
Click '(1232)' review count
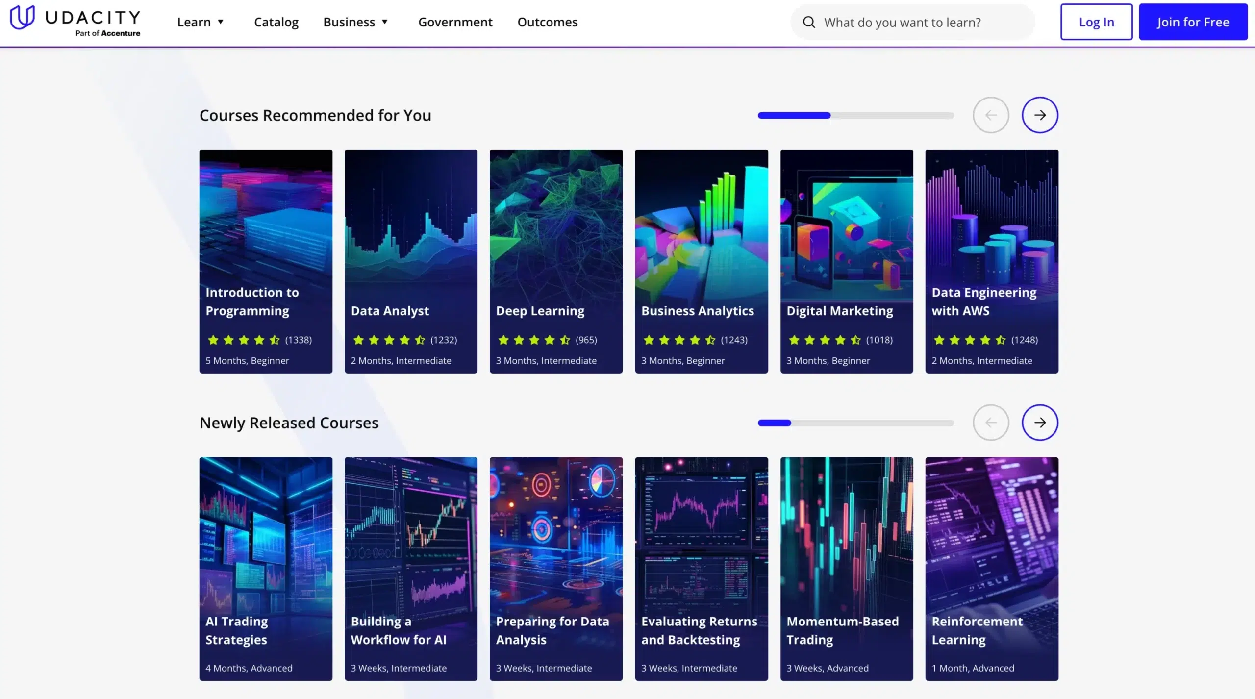click(444, 340)
